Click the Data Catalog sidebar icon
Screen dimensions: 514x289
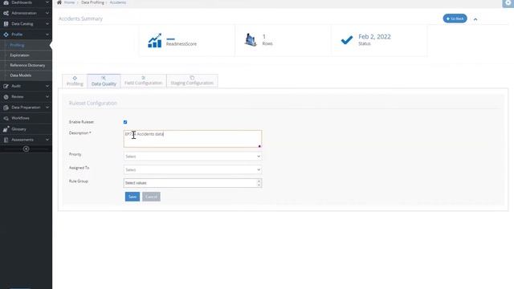pyautogui.click(x=6, y=24)
